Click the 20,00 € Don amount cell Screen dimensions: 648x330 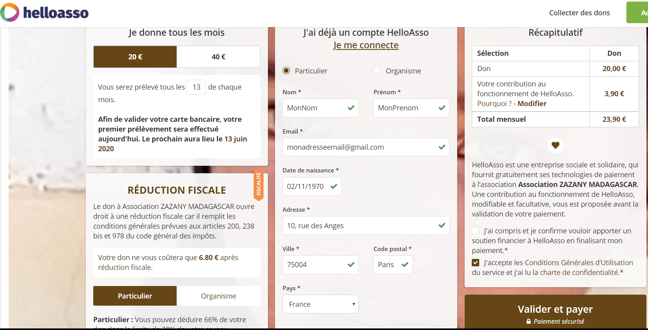click(614, 68)
